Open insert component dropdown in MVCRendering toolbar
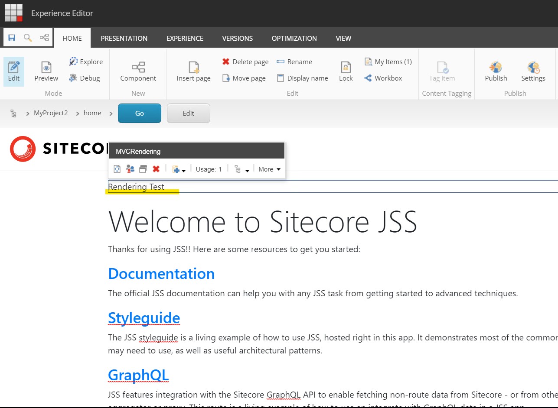The width and height of the screenshot is (558, 408). click(x=179, y=169)
